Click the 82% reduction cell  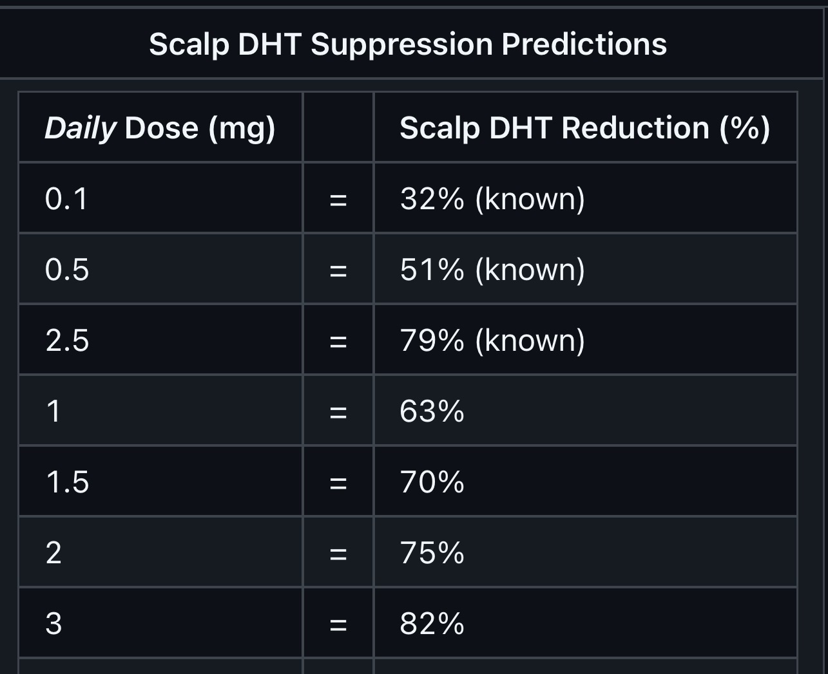585,623
